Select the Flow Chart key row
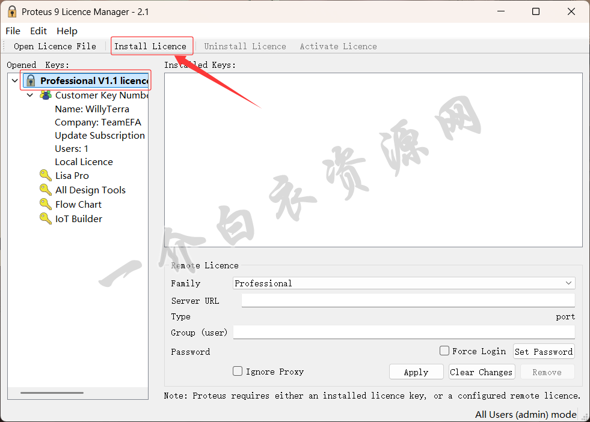The width and height of the screenshot is (590, 422). (78, 205)
